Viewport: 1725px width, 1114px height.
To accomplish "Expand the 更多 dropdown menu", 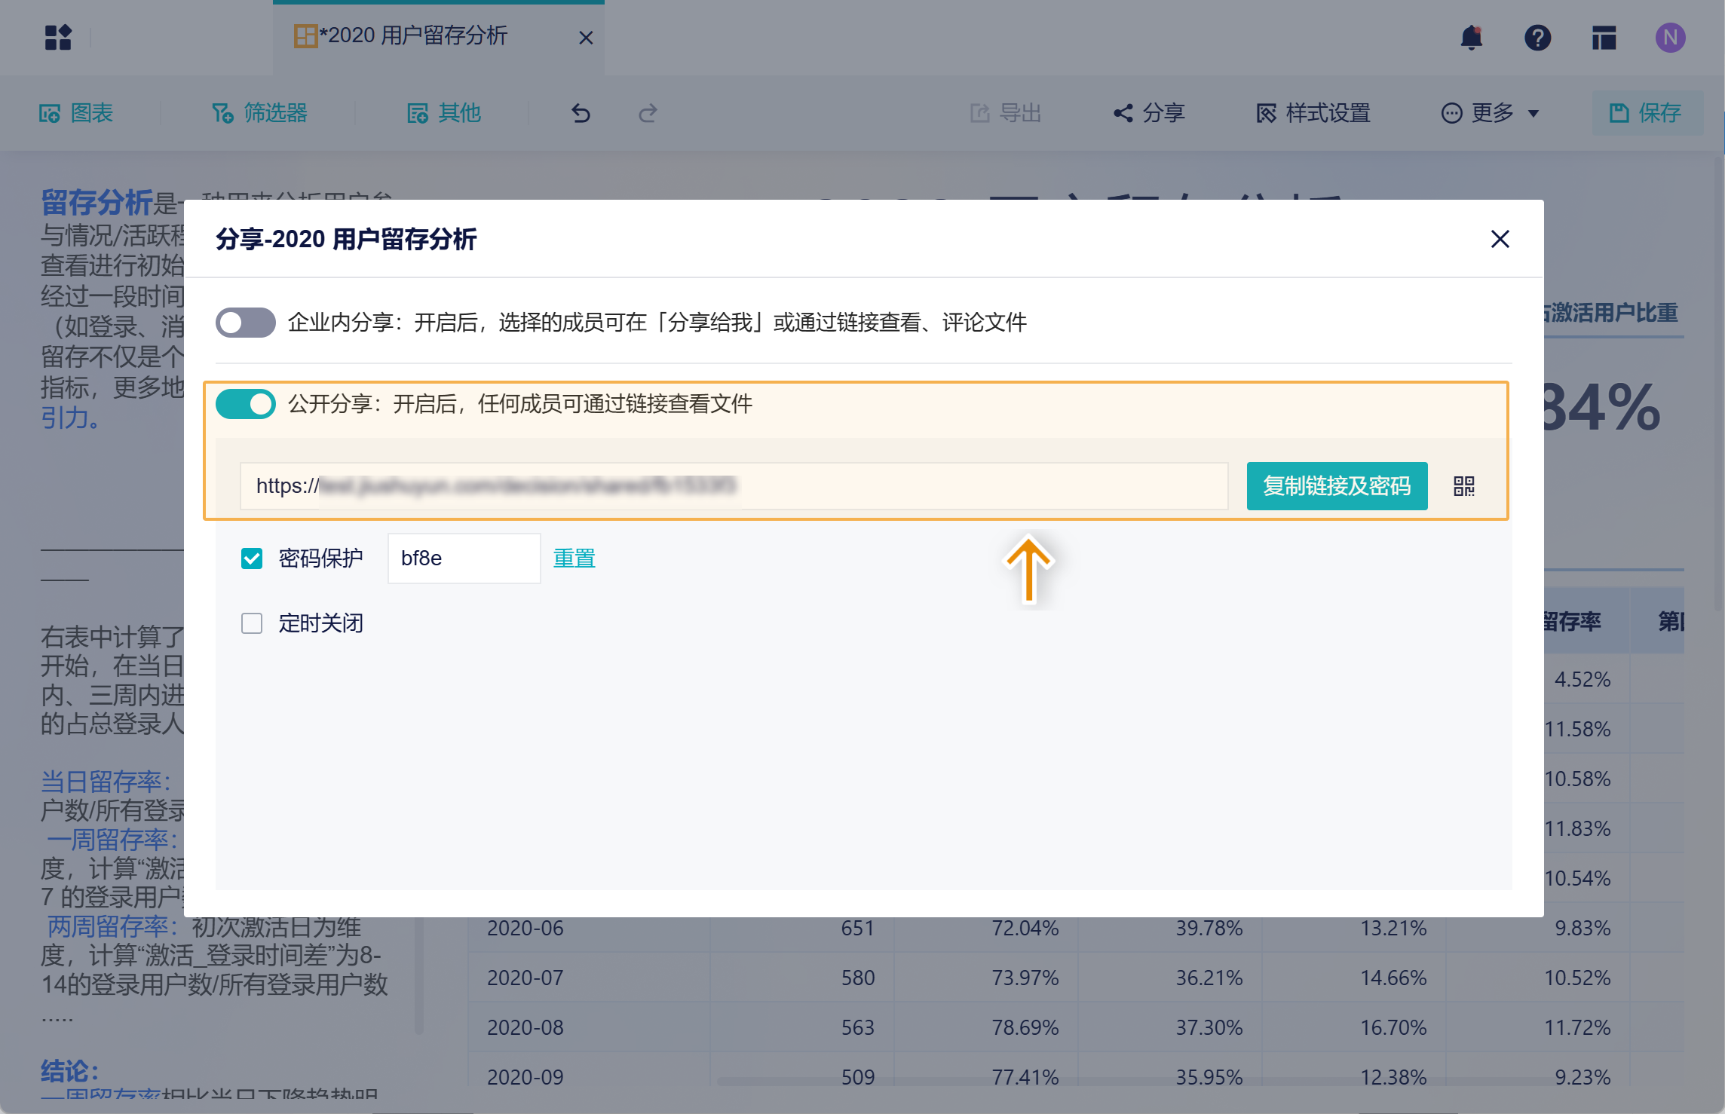I will [1491, 113].
